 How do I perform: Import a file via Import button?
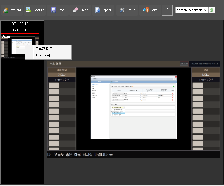coord(103,10)
